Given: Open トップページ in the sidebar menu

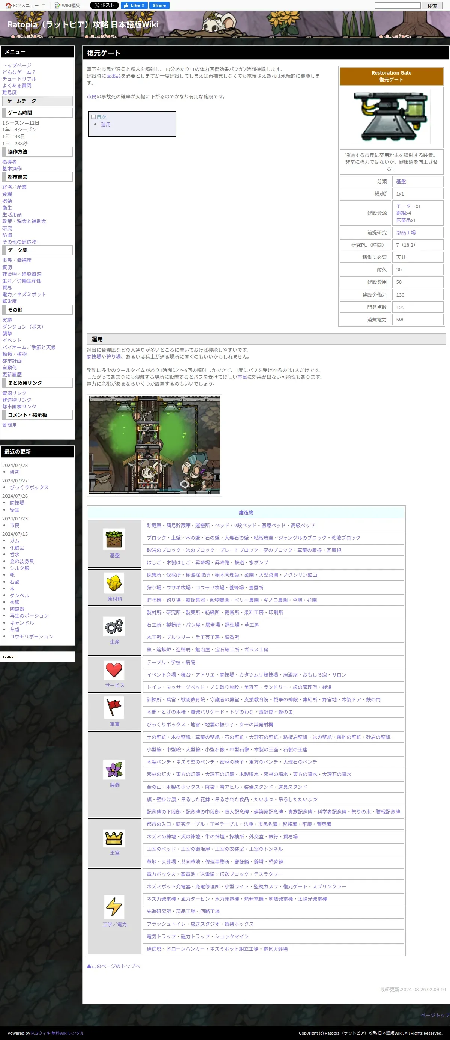Looking at the screenshot, I should [17, 65].
